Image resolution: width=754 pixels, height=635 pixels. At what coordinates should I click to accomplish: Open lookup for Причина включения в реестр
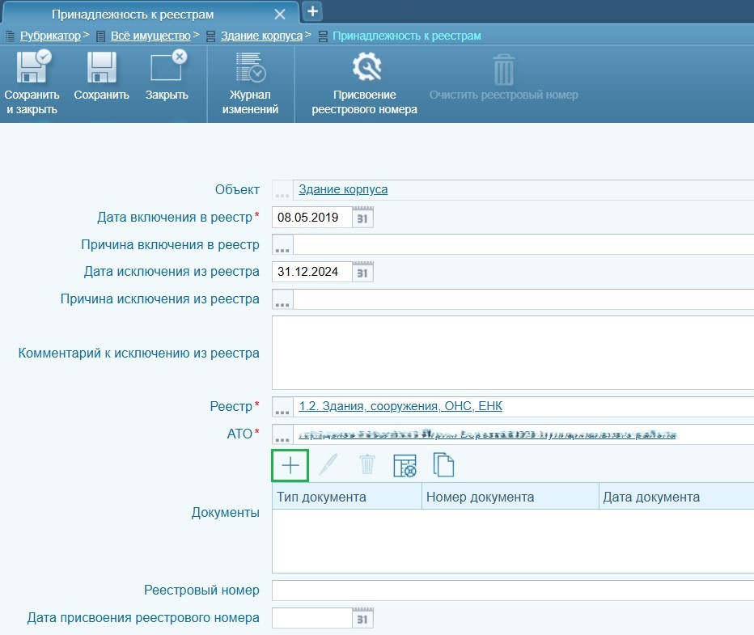[282, 245]
